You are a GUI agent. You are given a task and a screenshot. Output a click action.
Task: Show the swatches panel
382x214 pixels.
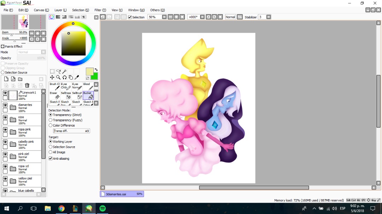pos(77,17)
